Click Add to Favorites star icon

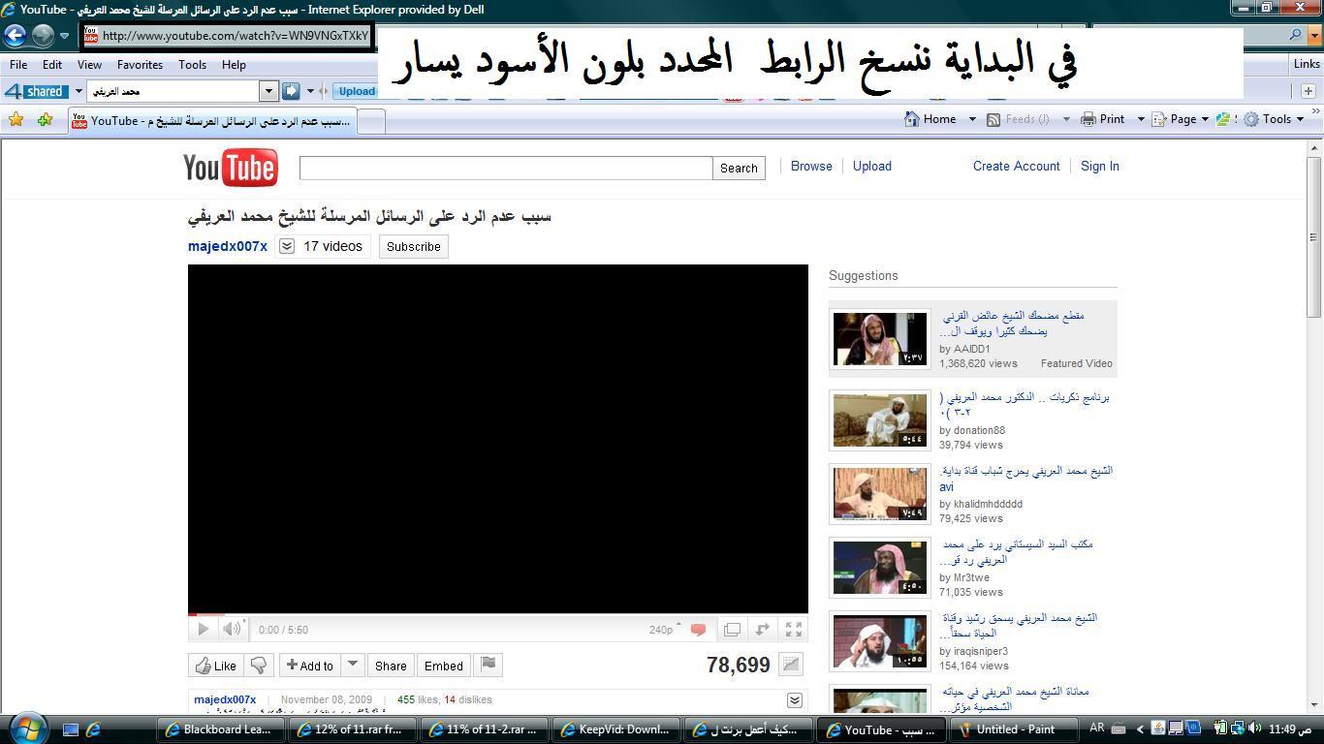[x=45, y=120]
